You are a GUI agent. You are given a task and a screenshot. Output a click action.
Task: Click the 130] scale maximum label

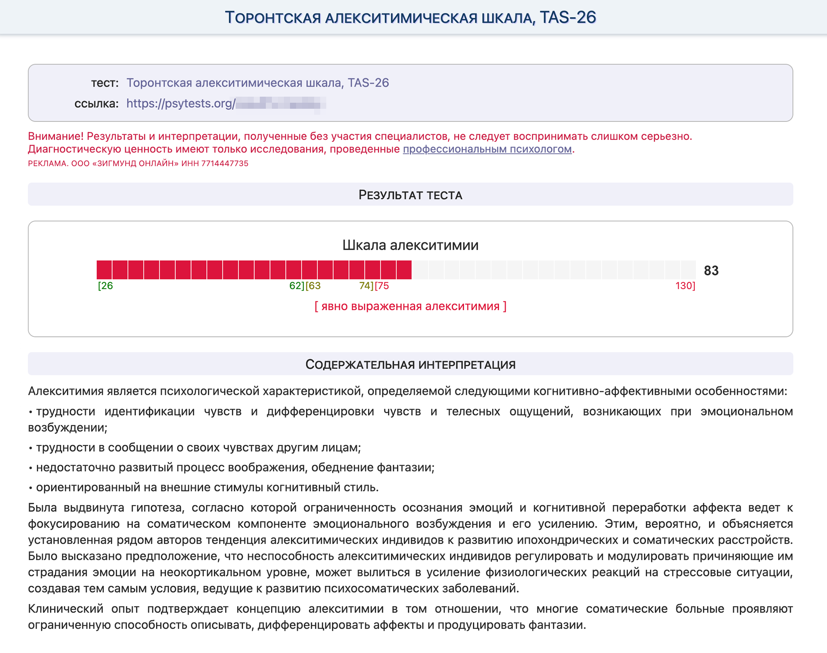685,286
